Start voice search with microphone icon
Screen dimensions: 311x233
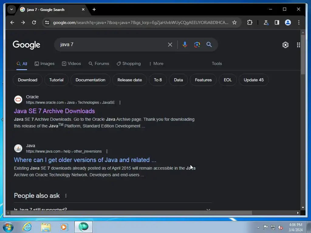[185, 45]
